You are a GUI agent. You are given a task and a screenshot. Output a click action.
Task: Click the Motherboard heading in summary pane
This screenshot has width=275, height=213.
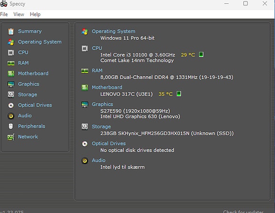tap(107, 87)
